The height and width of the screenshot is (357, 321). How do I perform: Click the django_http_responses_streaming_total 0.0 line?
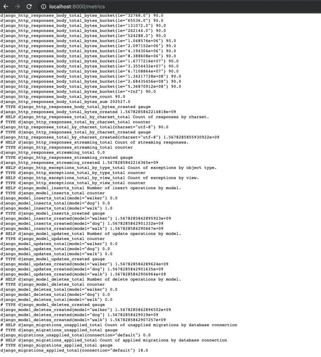point(52,153)
